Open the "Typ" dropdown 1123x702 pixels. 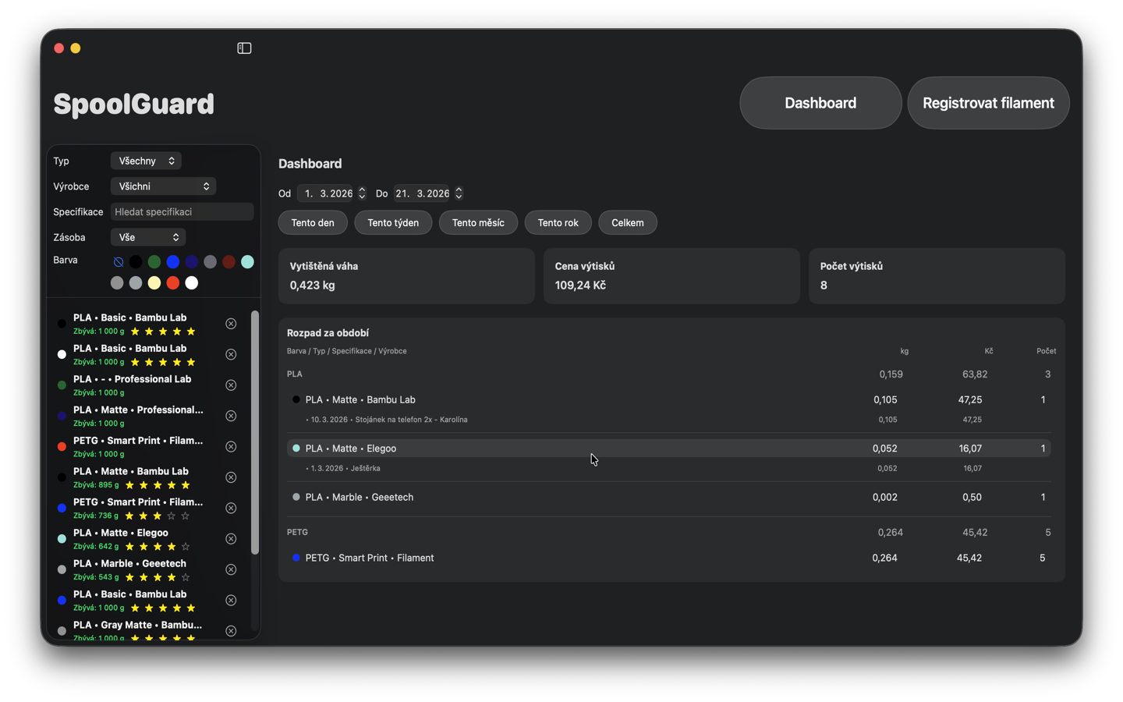tap(145, 161)
